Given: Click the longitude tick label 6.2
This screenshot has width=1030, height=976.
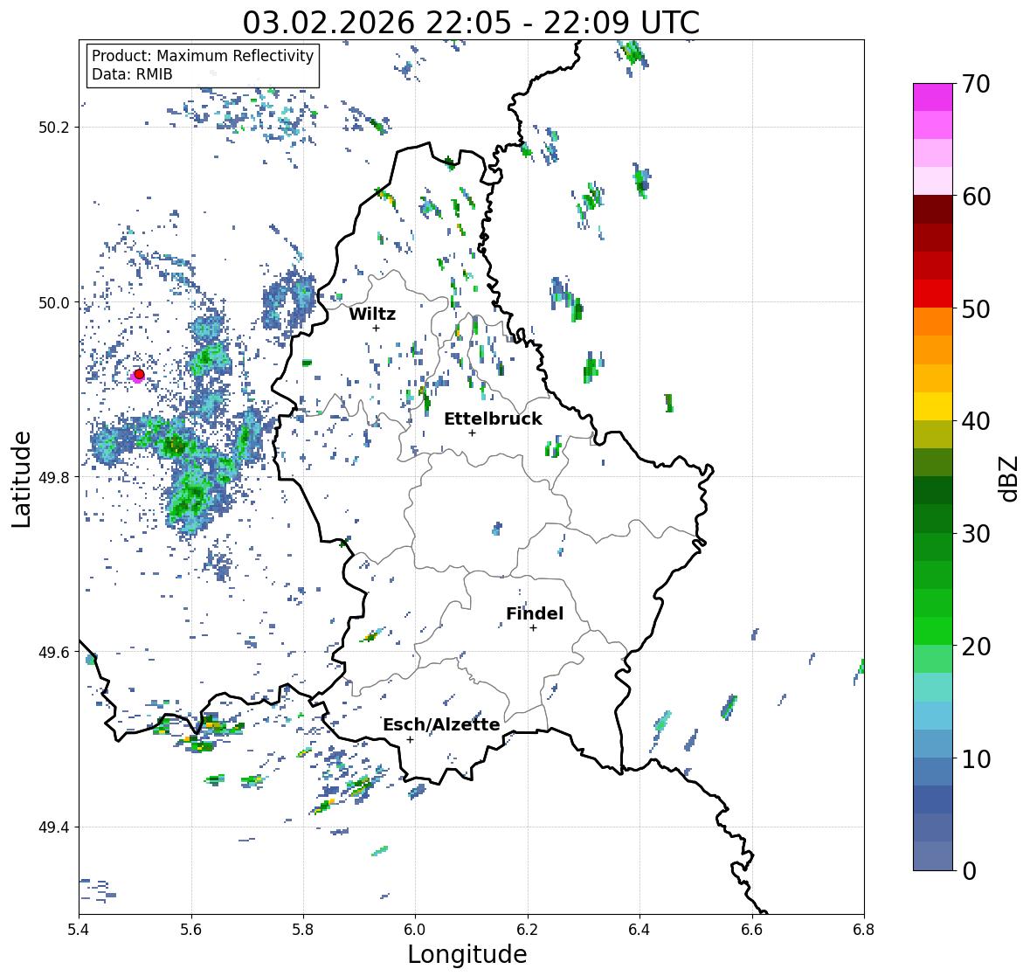Looking at the screenshot, I should [x=528, y=930].
